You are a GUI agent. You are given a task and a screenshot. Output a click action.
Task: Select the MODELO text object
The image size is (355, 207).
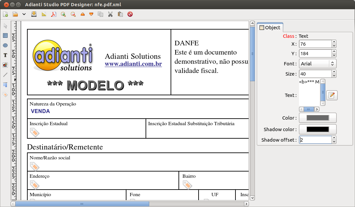pyautogui.click(x=95, y=85)
